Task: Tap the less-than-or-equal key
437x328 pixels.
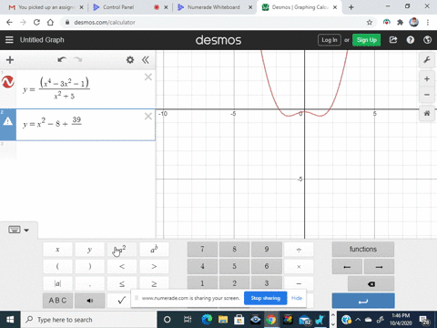Action: (122, 283)
